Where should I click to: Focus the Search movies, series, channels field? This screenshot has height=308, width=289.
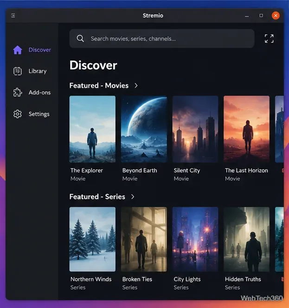[162, 39]
